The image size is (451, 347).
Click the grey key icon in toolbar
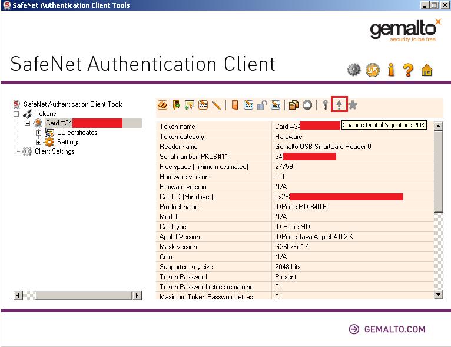[326, 105]
